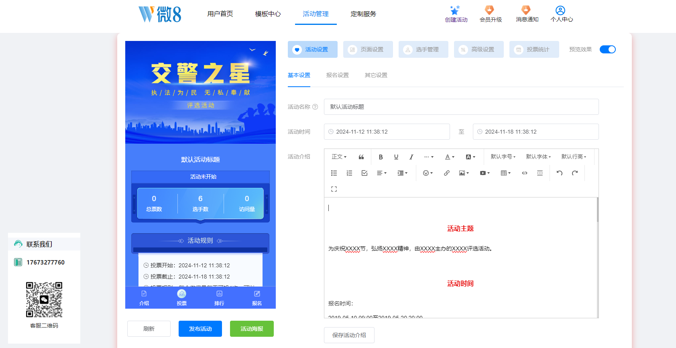Insert a code block
The height and width of the screenshot is (348, 676).
[525, 173]
